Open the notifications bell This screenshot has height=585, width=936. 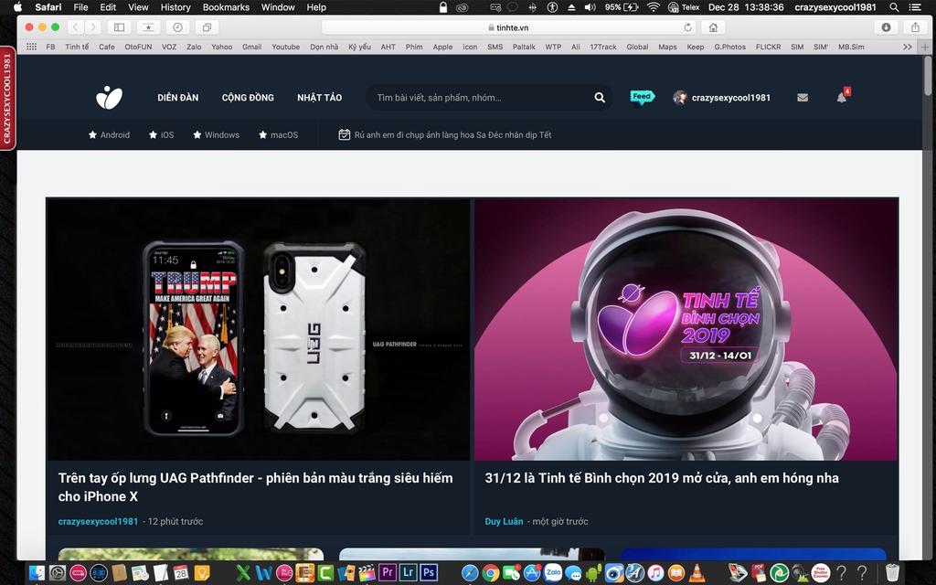(x=842, y=97)
